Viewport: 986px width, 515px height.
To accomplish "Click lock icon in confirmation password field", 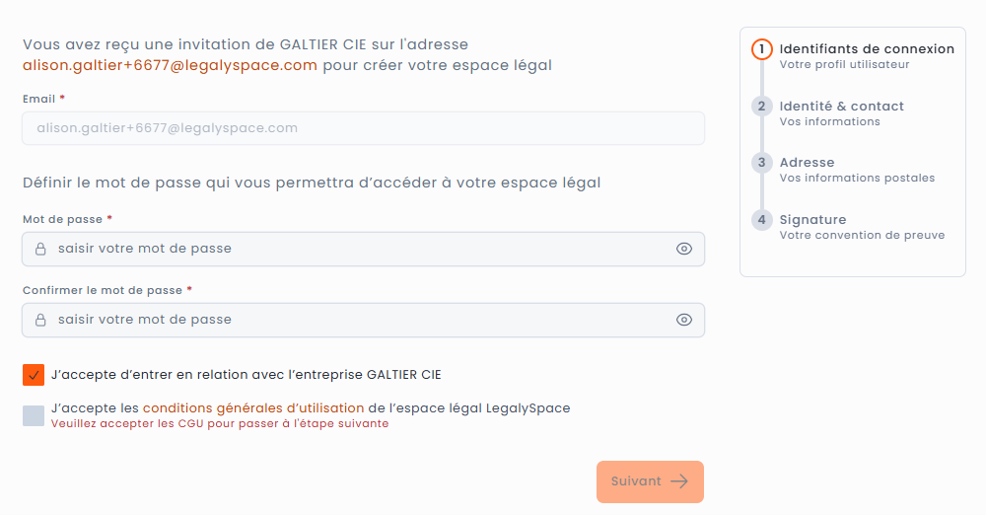I will point(40,320).
